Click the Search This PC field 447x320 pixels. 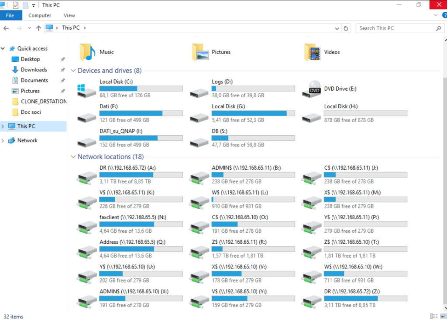[395, 28]
